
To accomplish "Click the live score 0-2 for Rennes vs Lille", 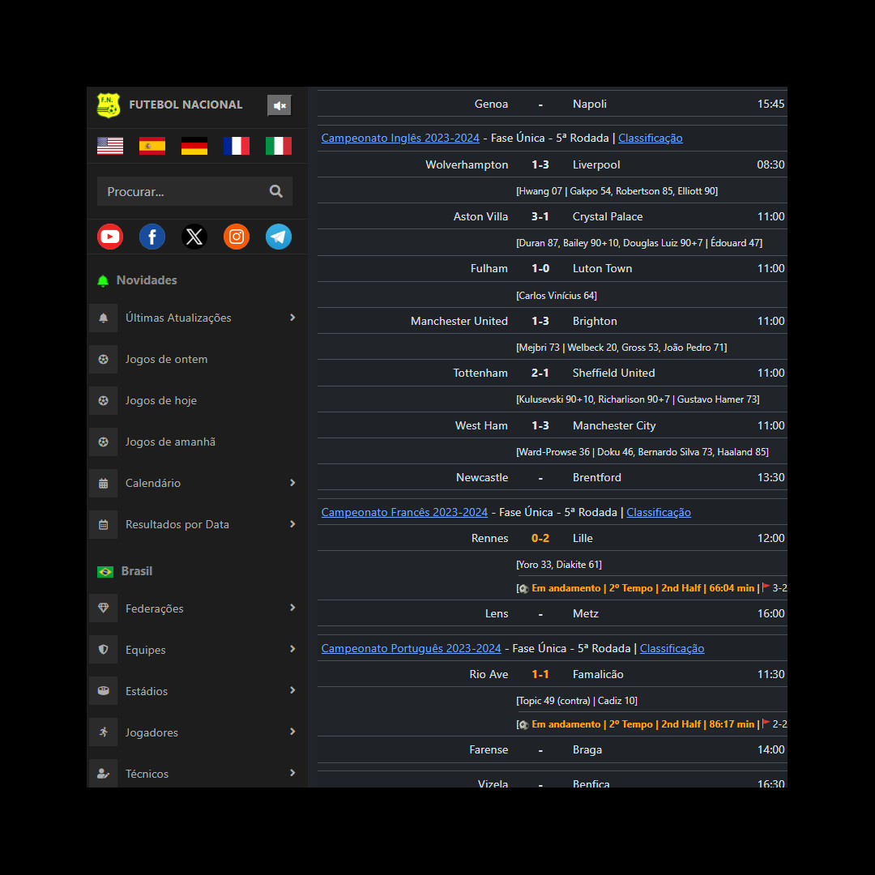I will [540, 538].
